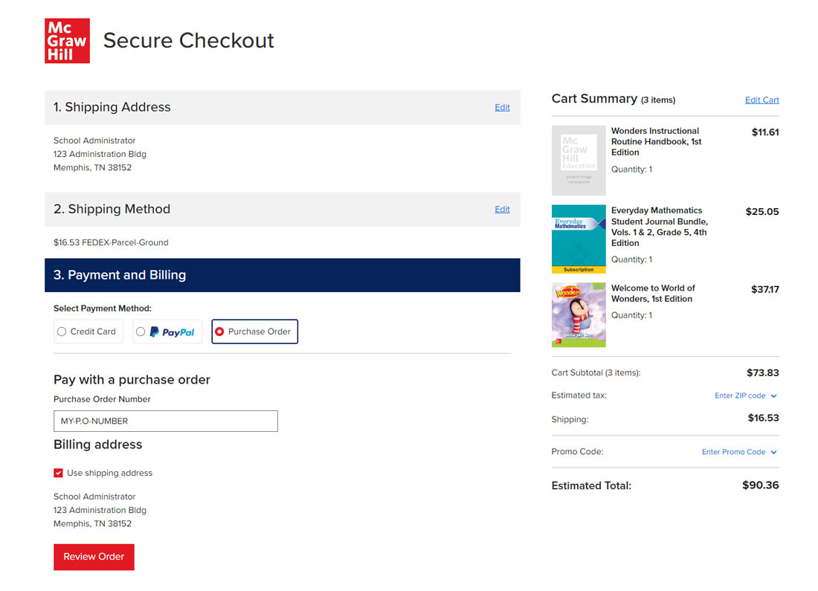Viewport: 818px width, 591px height.
Task: Expand the Enter Promo Code field
Action: click(735, 451)
